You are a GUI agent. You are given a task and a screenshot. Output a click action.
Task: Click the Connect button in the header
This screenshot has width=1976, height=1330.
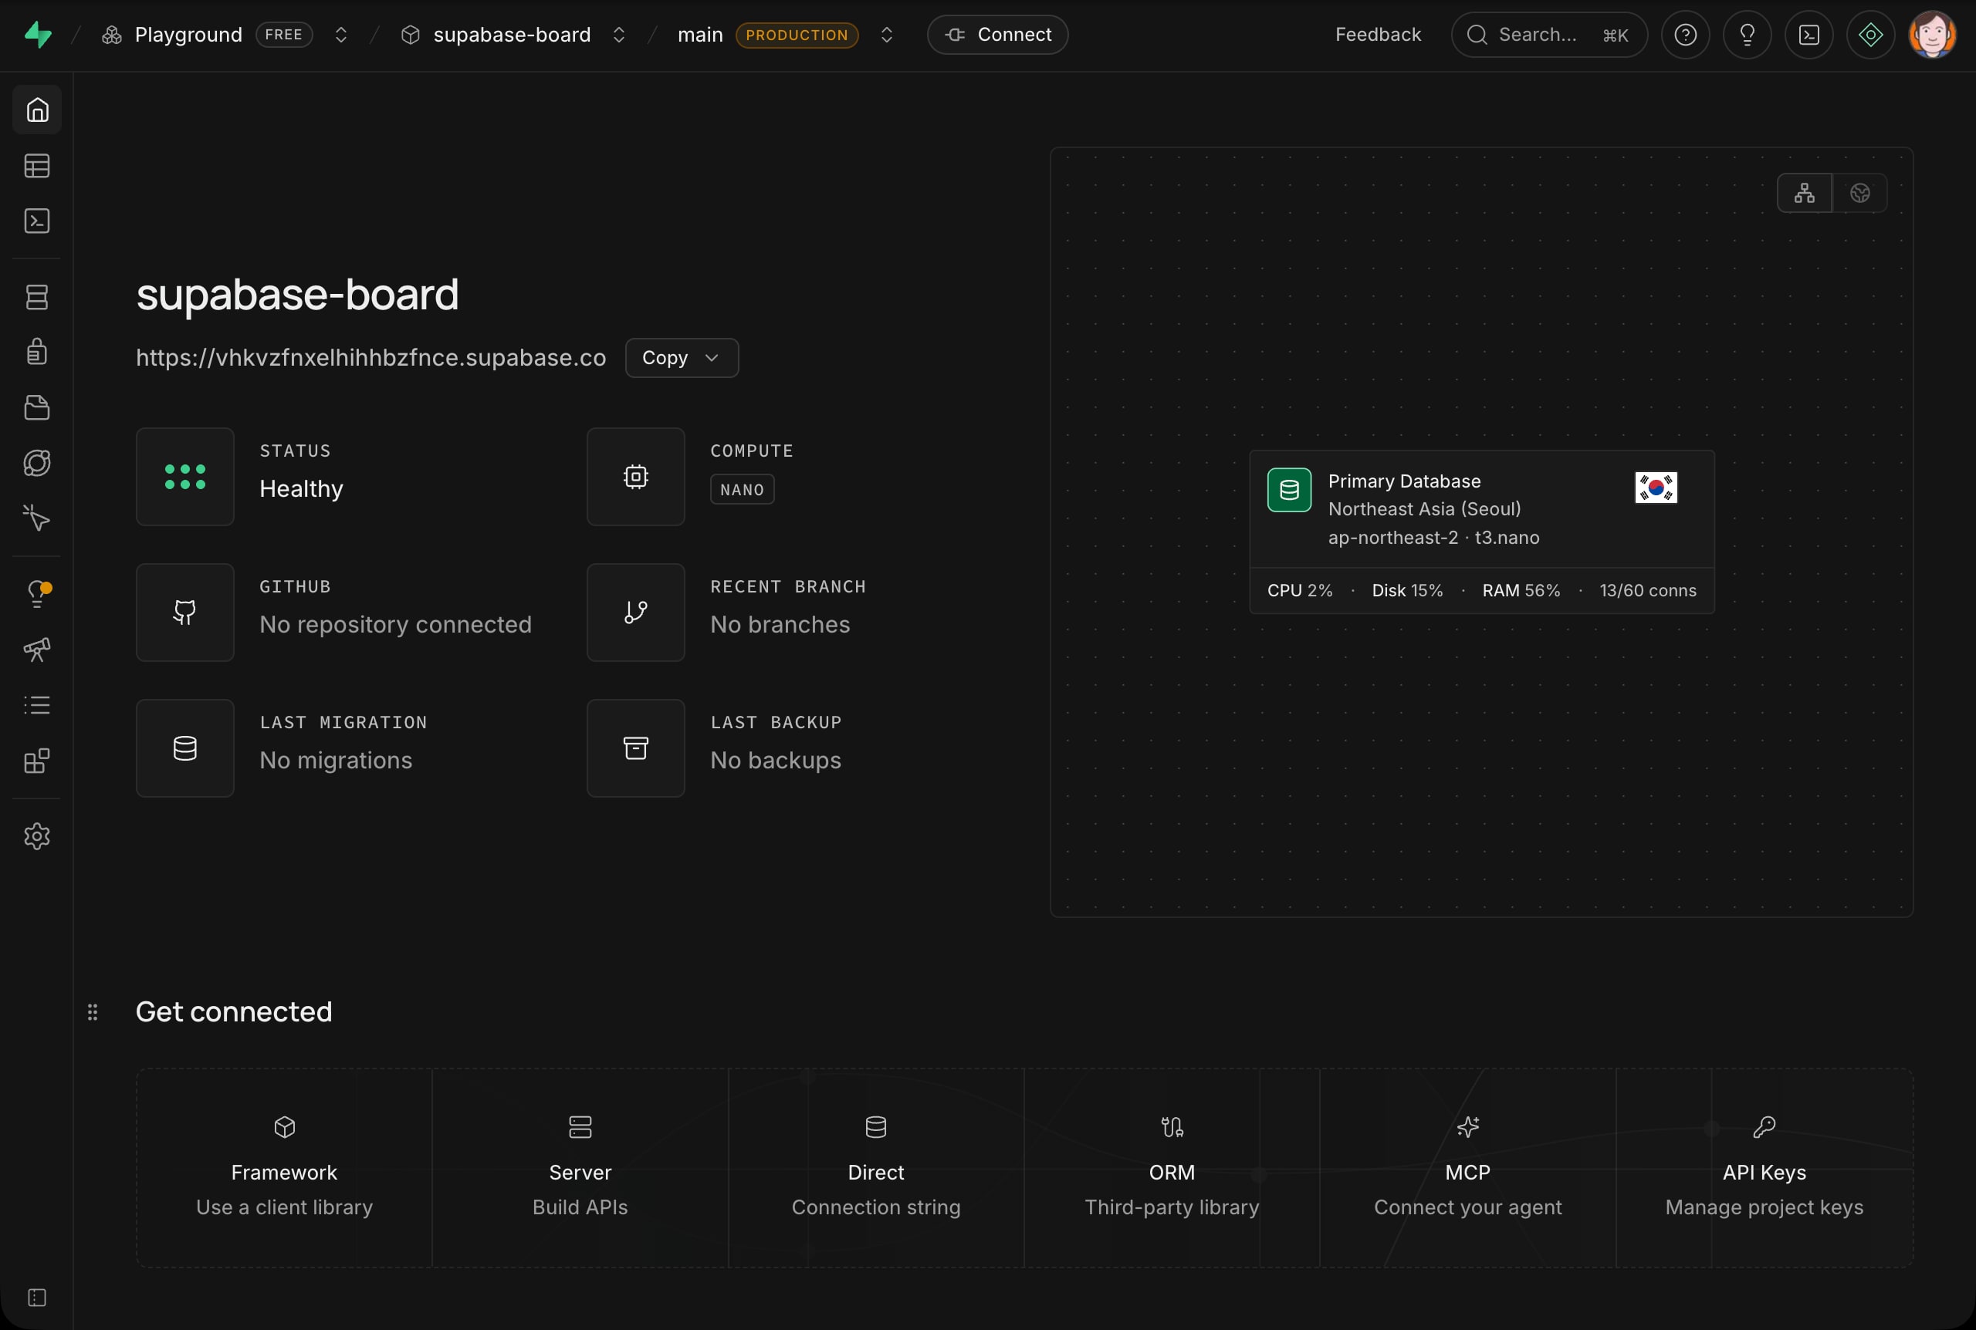click(x=998, y=35)
